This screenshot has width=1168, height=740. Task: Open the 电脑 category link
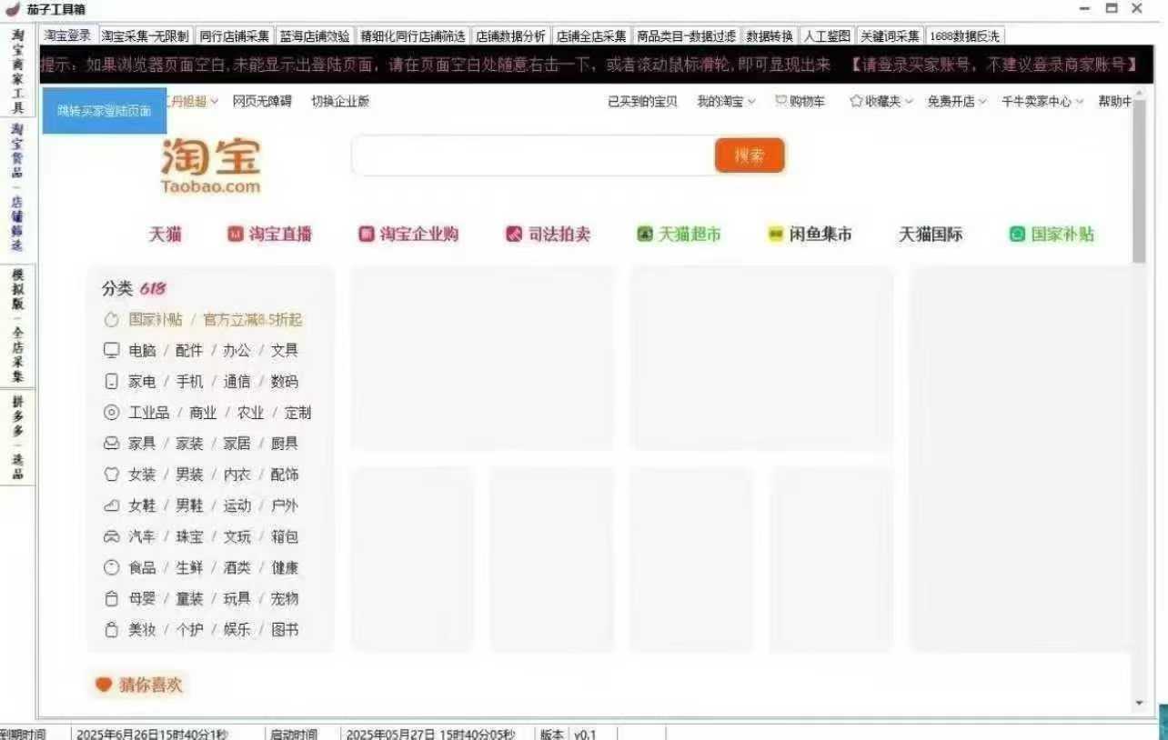tap(142, 351)
